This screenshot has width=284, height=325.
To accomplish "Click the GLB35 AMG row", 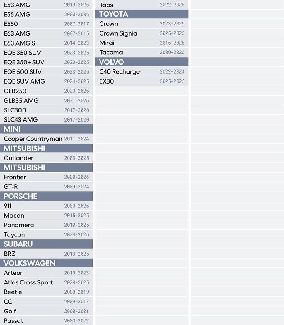I will 46,101.
